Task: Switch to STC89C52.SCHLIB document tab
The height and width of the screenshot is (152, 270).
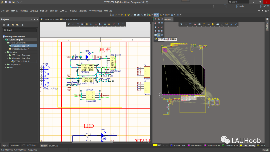Action: point(50,19)
